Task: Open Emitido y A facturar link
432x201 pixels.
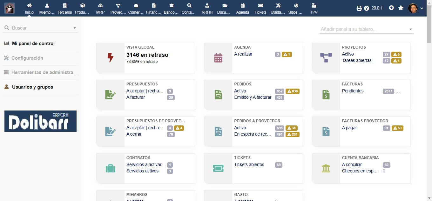Action: [253, 97]
